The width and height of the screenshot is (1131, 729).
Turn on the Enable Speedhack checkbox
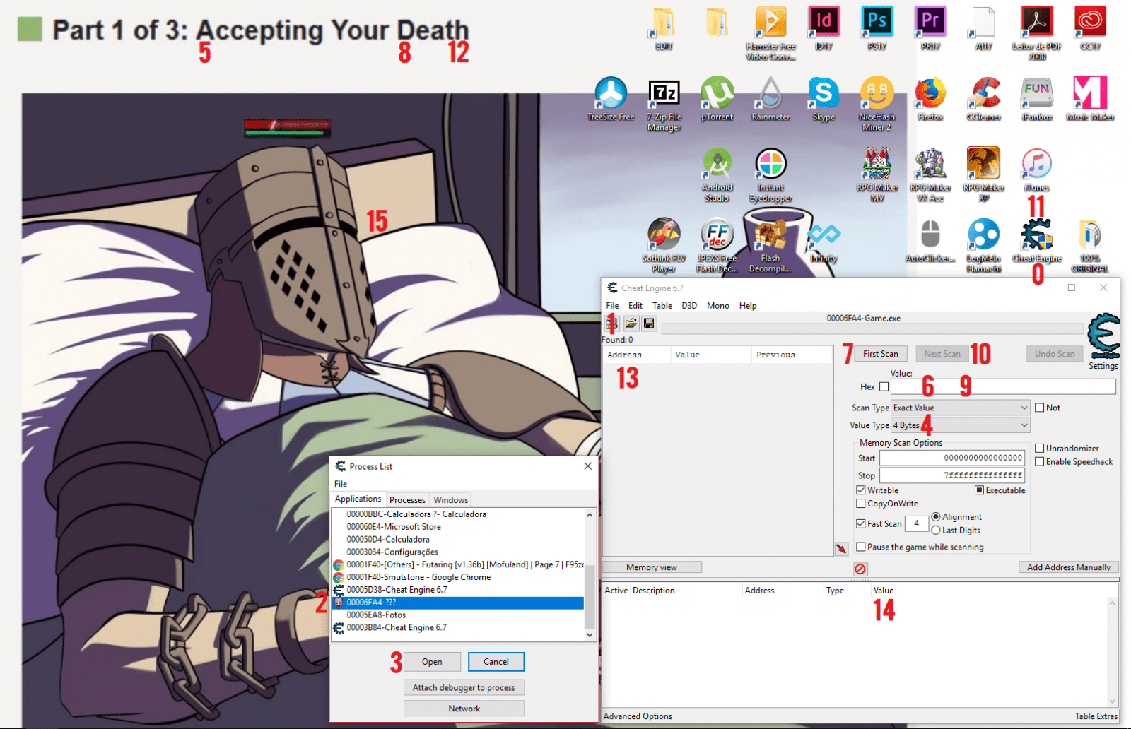(x=1040, y=461)
